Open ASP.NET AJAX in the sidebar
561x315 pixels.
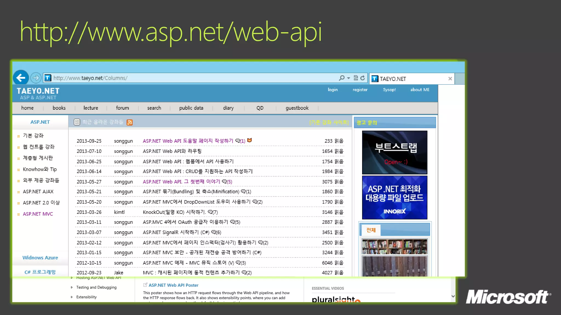click(x=38, y=192)
